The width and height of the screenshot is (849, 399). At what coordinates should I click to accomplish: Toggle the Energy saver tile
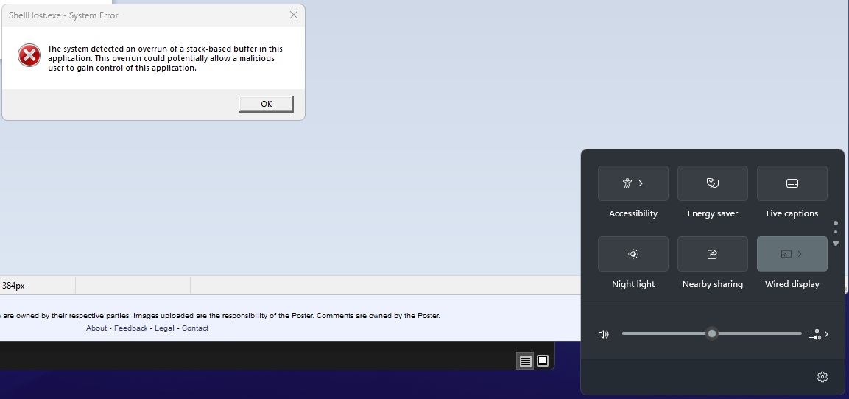tap(713, 183)
